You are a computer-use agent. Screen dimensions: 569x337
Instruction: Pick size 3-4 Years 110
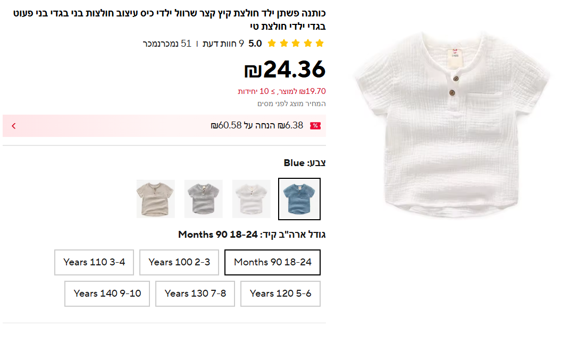94,262
